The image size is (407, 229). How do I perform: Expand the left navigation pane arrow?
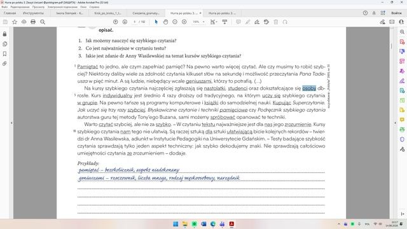[11, 123]
